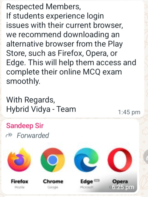
Task: Tap the Forwarded label text
Action: pyautogui.click(x=33, y=135)
